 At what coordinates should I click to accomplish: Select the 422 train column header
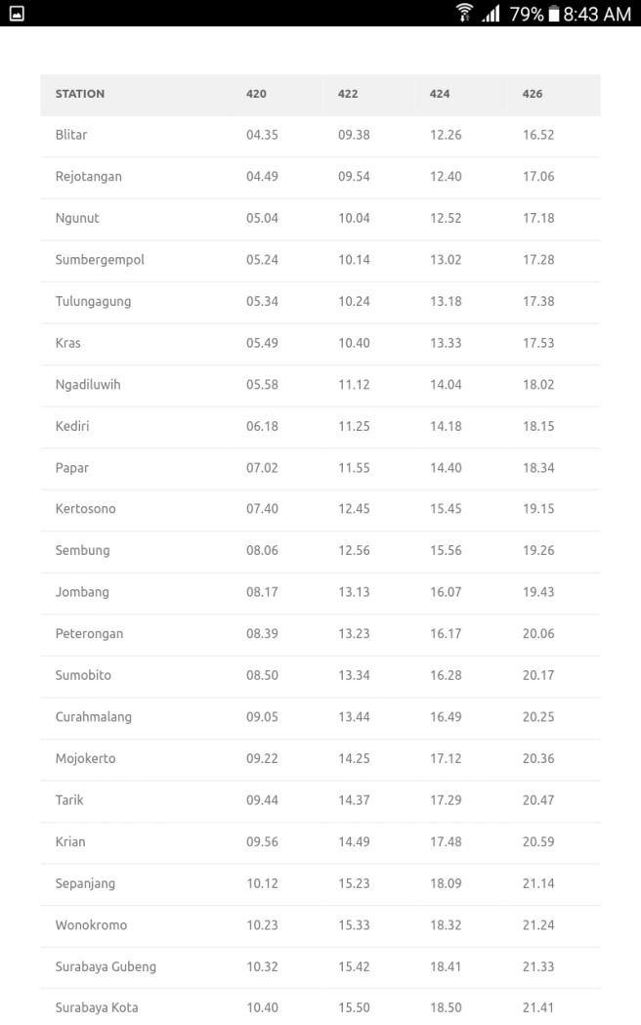pos(348,94)
